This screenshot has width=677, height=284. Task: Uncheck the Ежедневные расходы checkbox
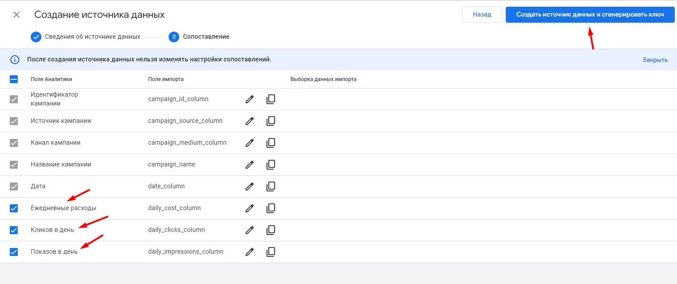(14, 208)
